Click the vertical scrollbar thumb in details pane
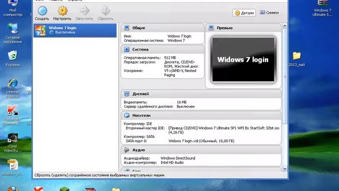Screen dimensions: 339x191 pos(285,76)
